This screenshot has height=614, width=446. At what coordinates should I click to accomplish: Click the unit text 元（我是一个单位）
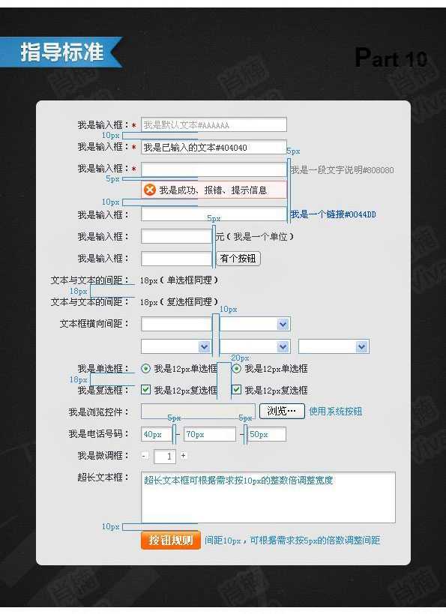[x=255, y=236]
